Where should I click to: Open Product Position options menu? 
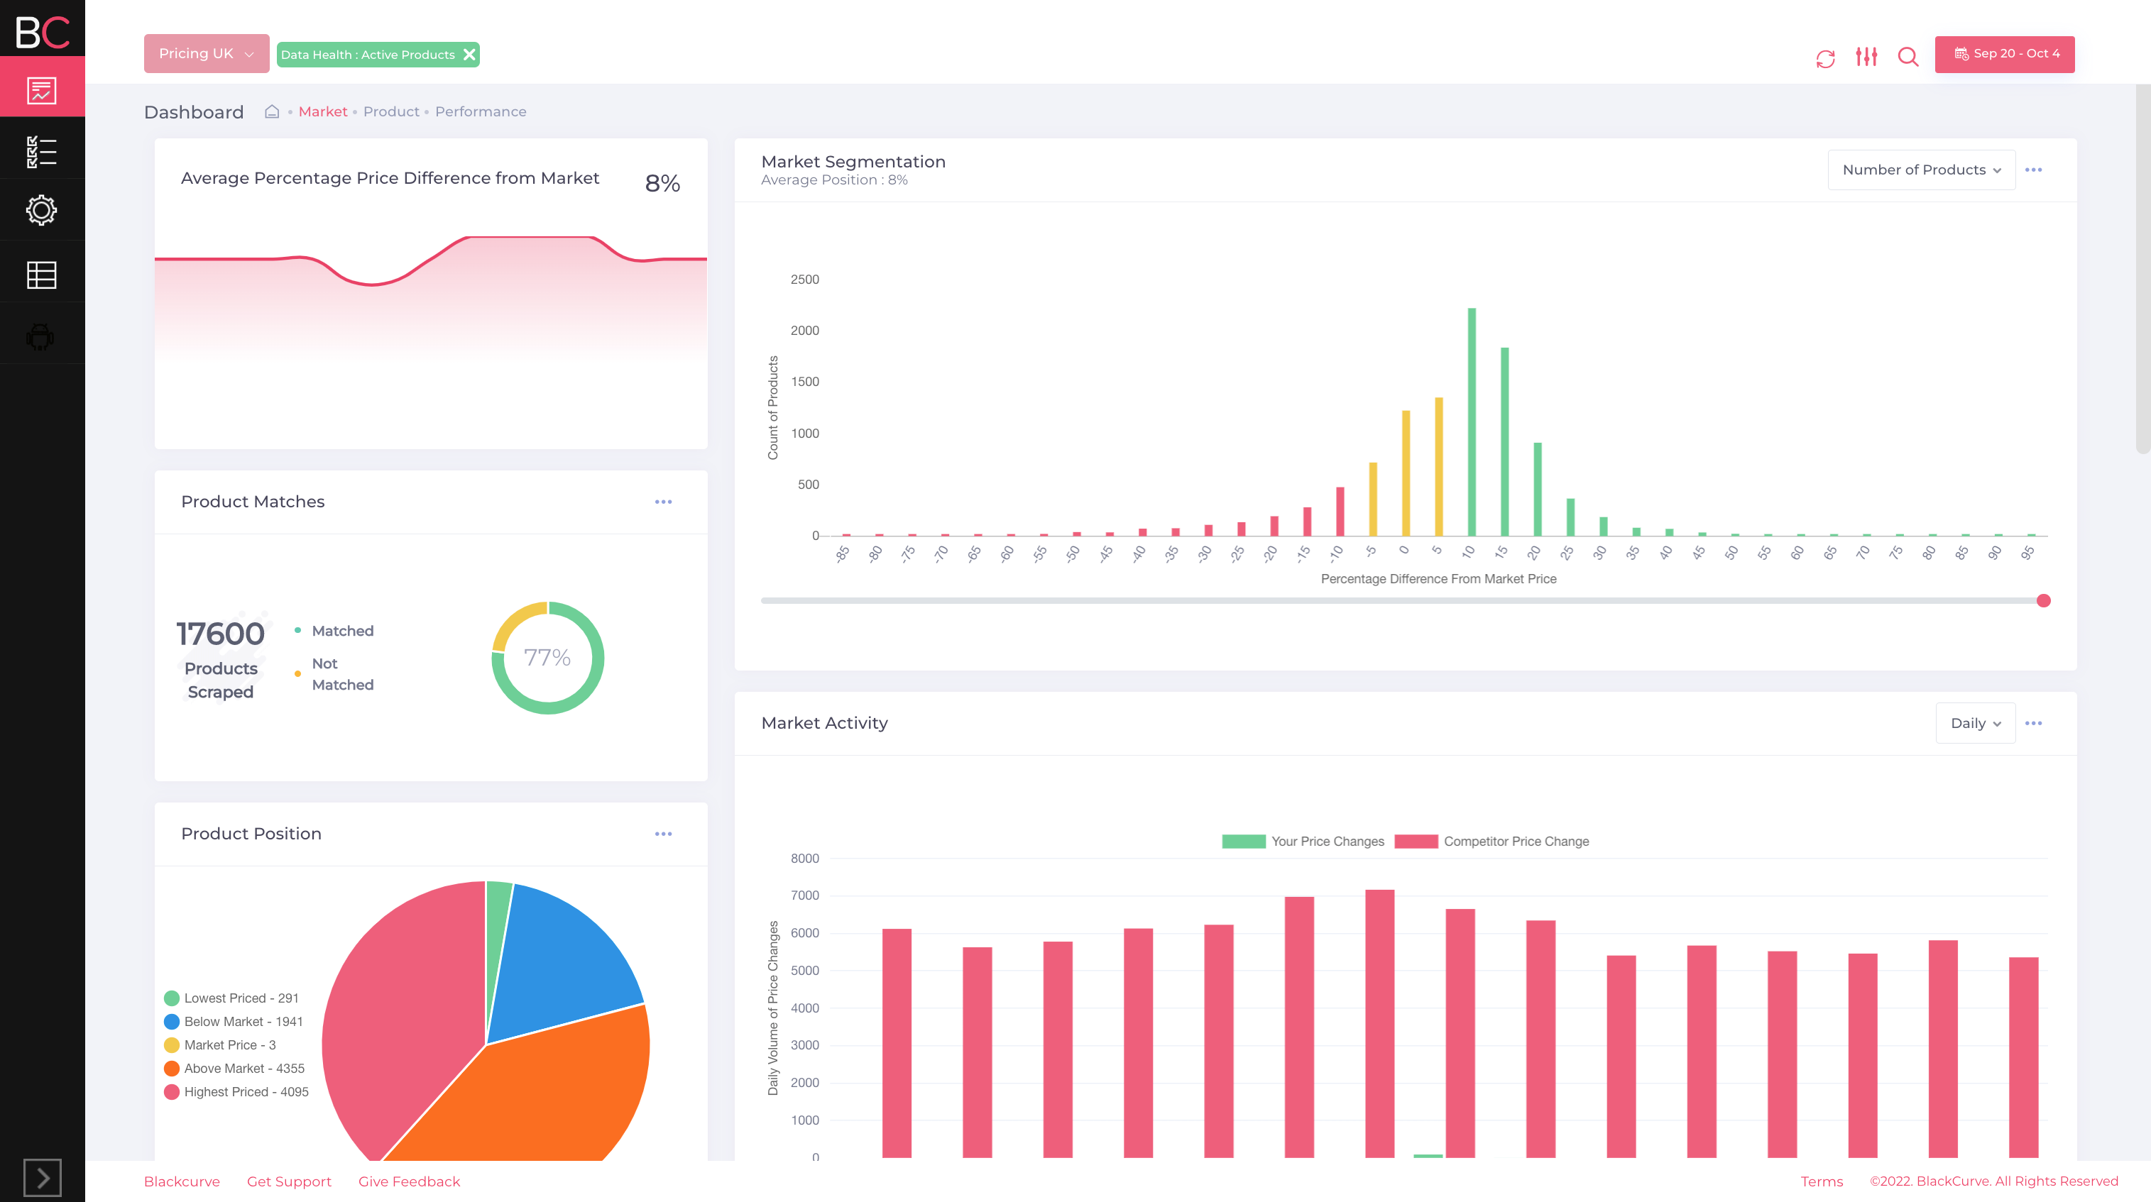(x=663, y=834)
